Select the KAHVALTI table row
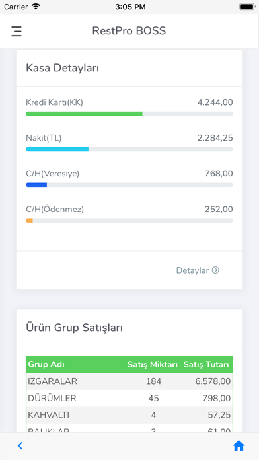Image resolution: width=259 pixels, height=460 pixels. click(x=129, y=415)
